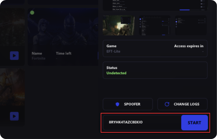Click into the license key input field
The height and width of the screenshot is (139, 217).
pos(142,123)
